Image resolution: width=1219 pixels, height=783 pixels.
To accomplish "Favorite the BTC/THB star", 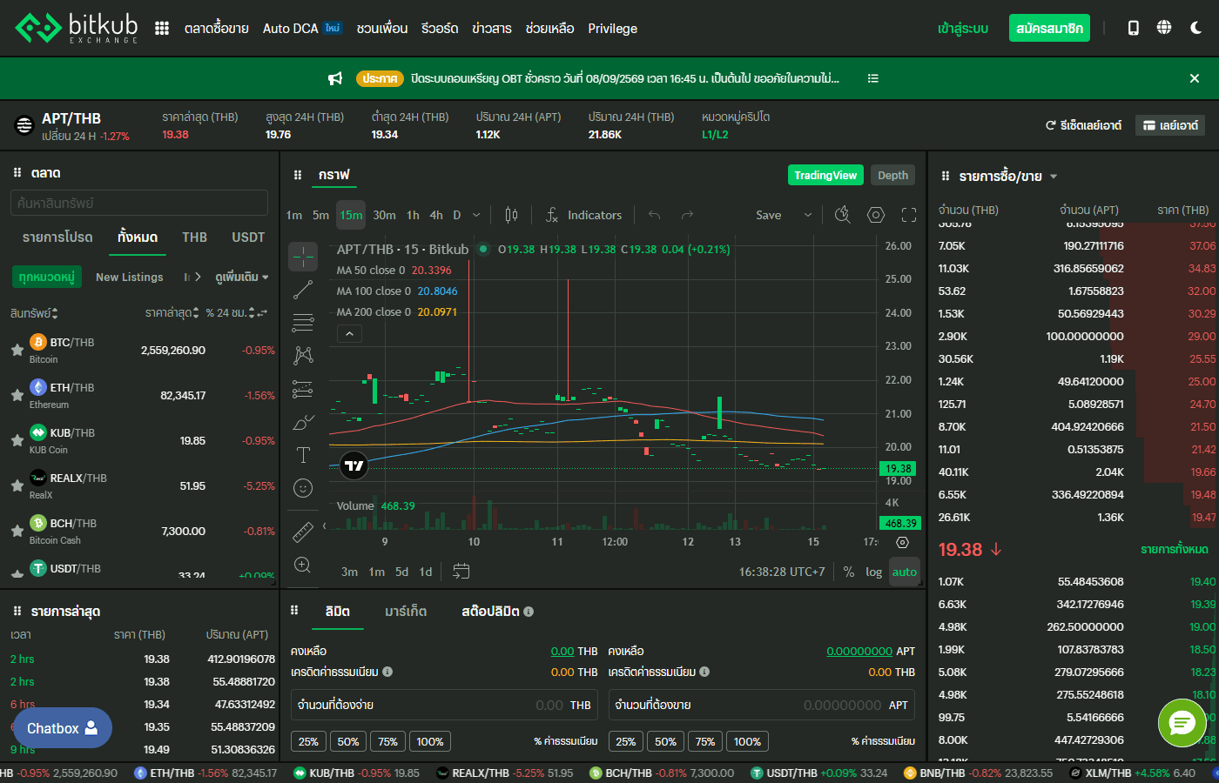I will click(x=17, y=350).
